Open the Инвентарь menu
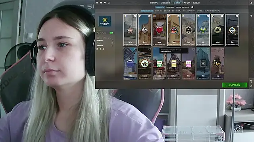The height and width of the screenshot is (142, 254). click(154, 3)
